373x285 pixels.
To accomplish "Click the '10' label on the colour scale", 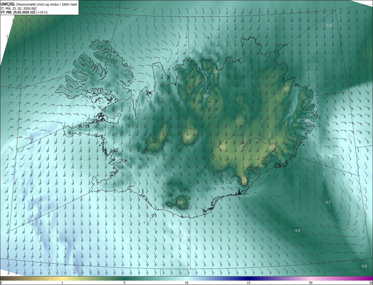I will pos(186,283).
